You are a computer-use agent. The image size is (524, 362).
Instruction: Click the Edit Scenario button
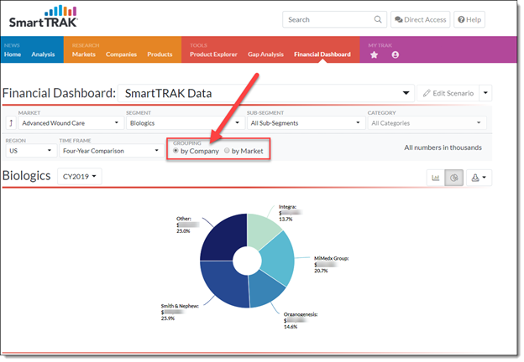448,93
